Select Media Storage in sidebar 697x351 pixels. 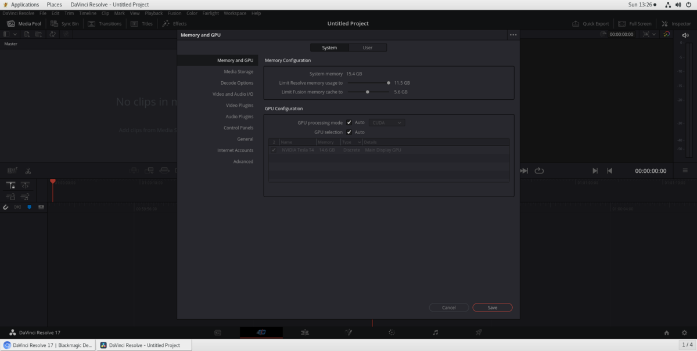click(239, 71)
